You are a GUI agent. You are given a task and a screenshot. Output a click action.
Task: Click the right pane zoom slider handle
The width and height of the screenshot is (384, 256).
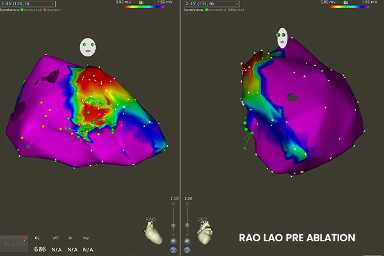coord(188,226)
